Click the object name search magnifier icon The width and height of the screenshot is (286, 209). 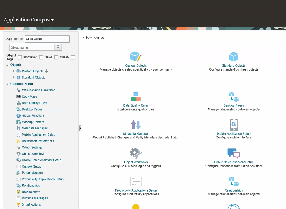click(x=58, y=47)
